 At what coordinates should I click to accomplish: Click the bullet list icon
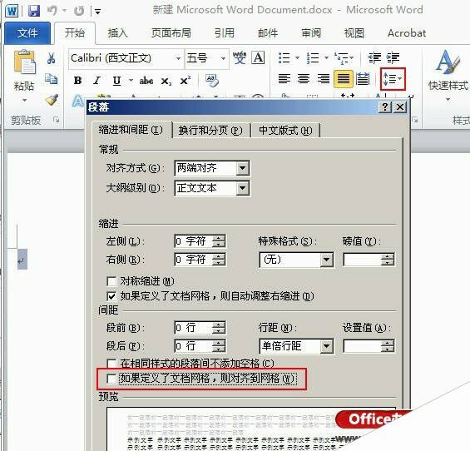click(284, 57)
